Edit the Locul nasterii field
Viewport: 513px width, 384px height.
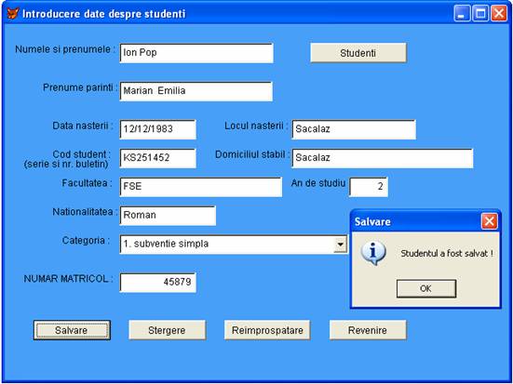(354, 129)
